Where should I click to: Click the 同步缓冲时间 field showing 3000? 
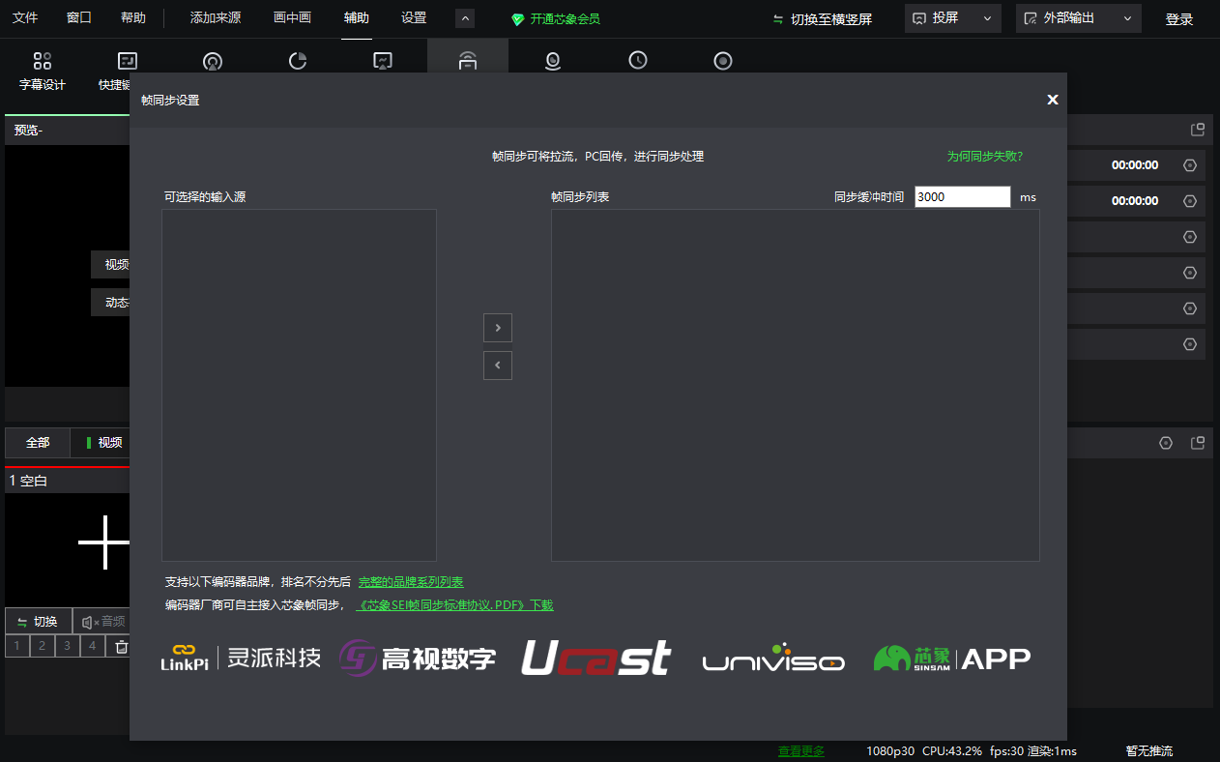click(963, 196)
